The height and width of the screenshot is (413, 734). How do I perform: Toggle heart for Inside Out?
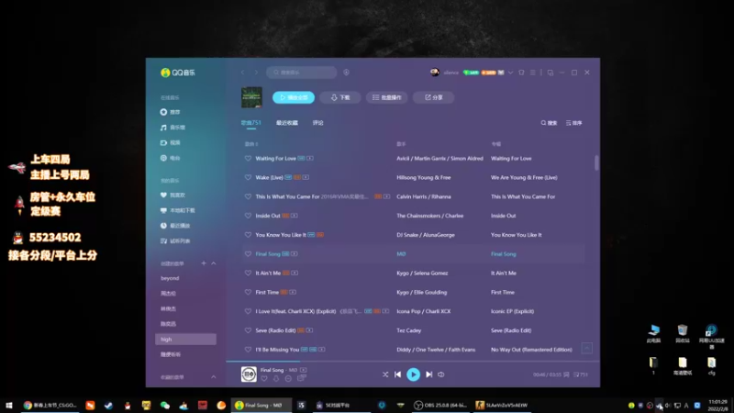pyautogui.click(x=248, y=216)
